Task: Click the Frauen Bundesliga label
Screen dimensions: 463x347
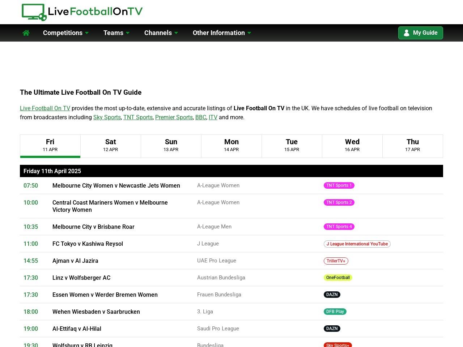Action: [x=219, y=295]
